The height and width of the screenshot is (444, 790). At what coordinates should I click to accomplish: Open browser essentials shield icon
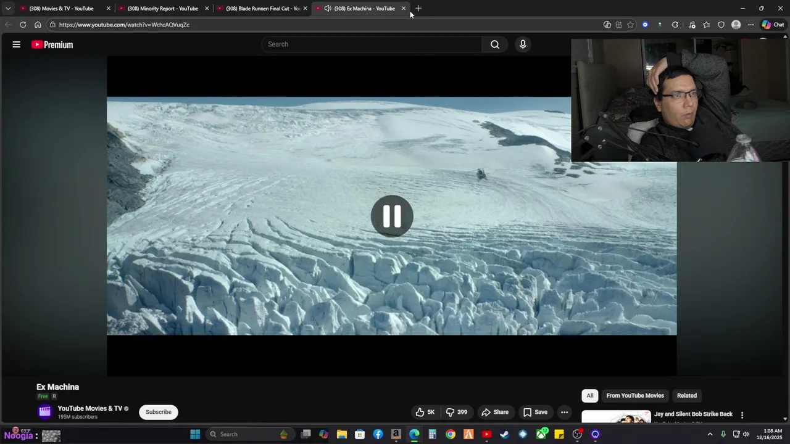721,25
